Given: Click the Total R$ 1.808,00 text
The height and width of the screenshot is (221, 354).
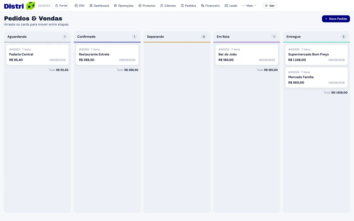Looking at the screenshot, I should [x=335, y=93].
